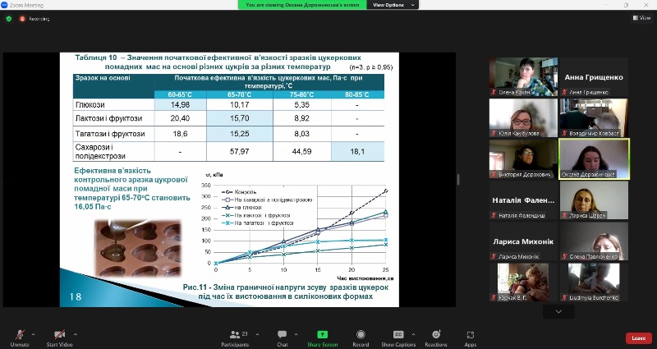
Task: Click the Рис.11 figure caption
Action: [x=285, y=292]
